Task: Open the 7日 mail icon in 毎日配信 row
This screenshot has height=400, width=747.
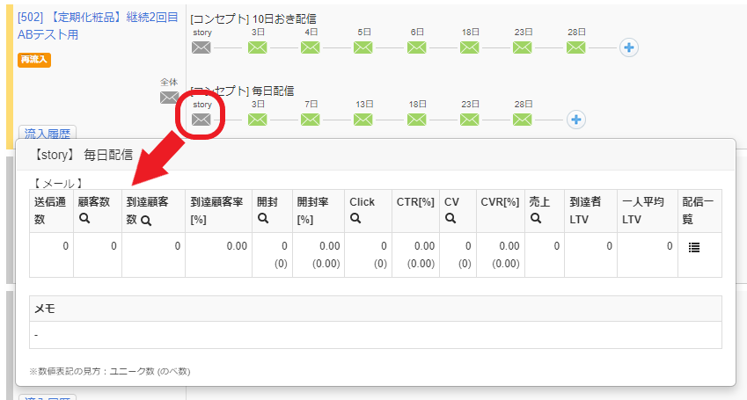Action: [x=311, y=120]
